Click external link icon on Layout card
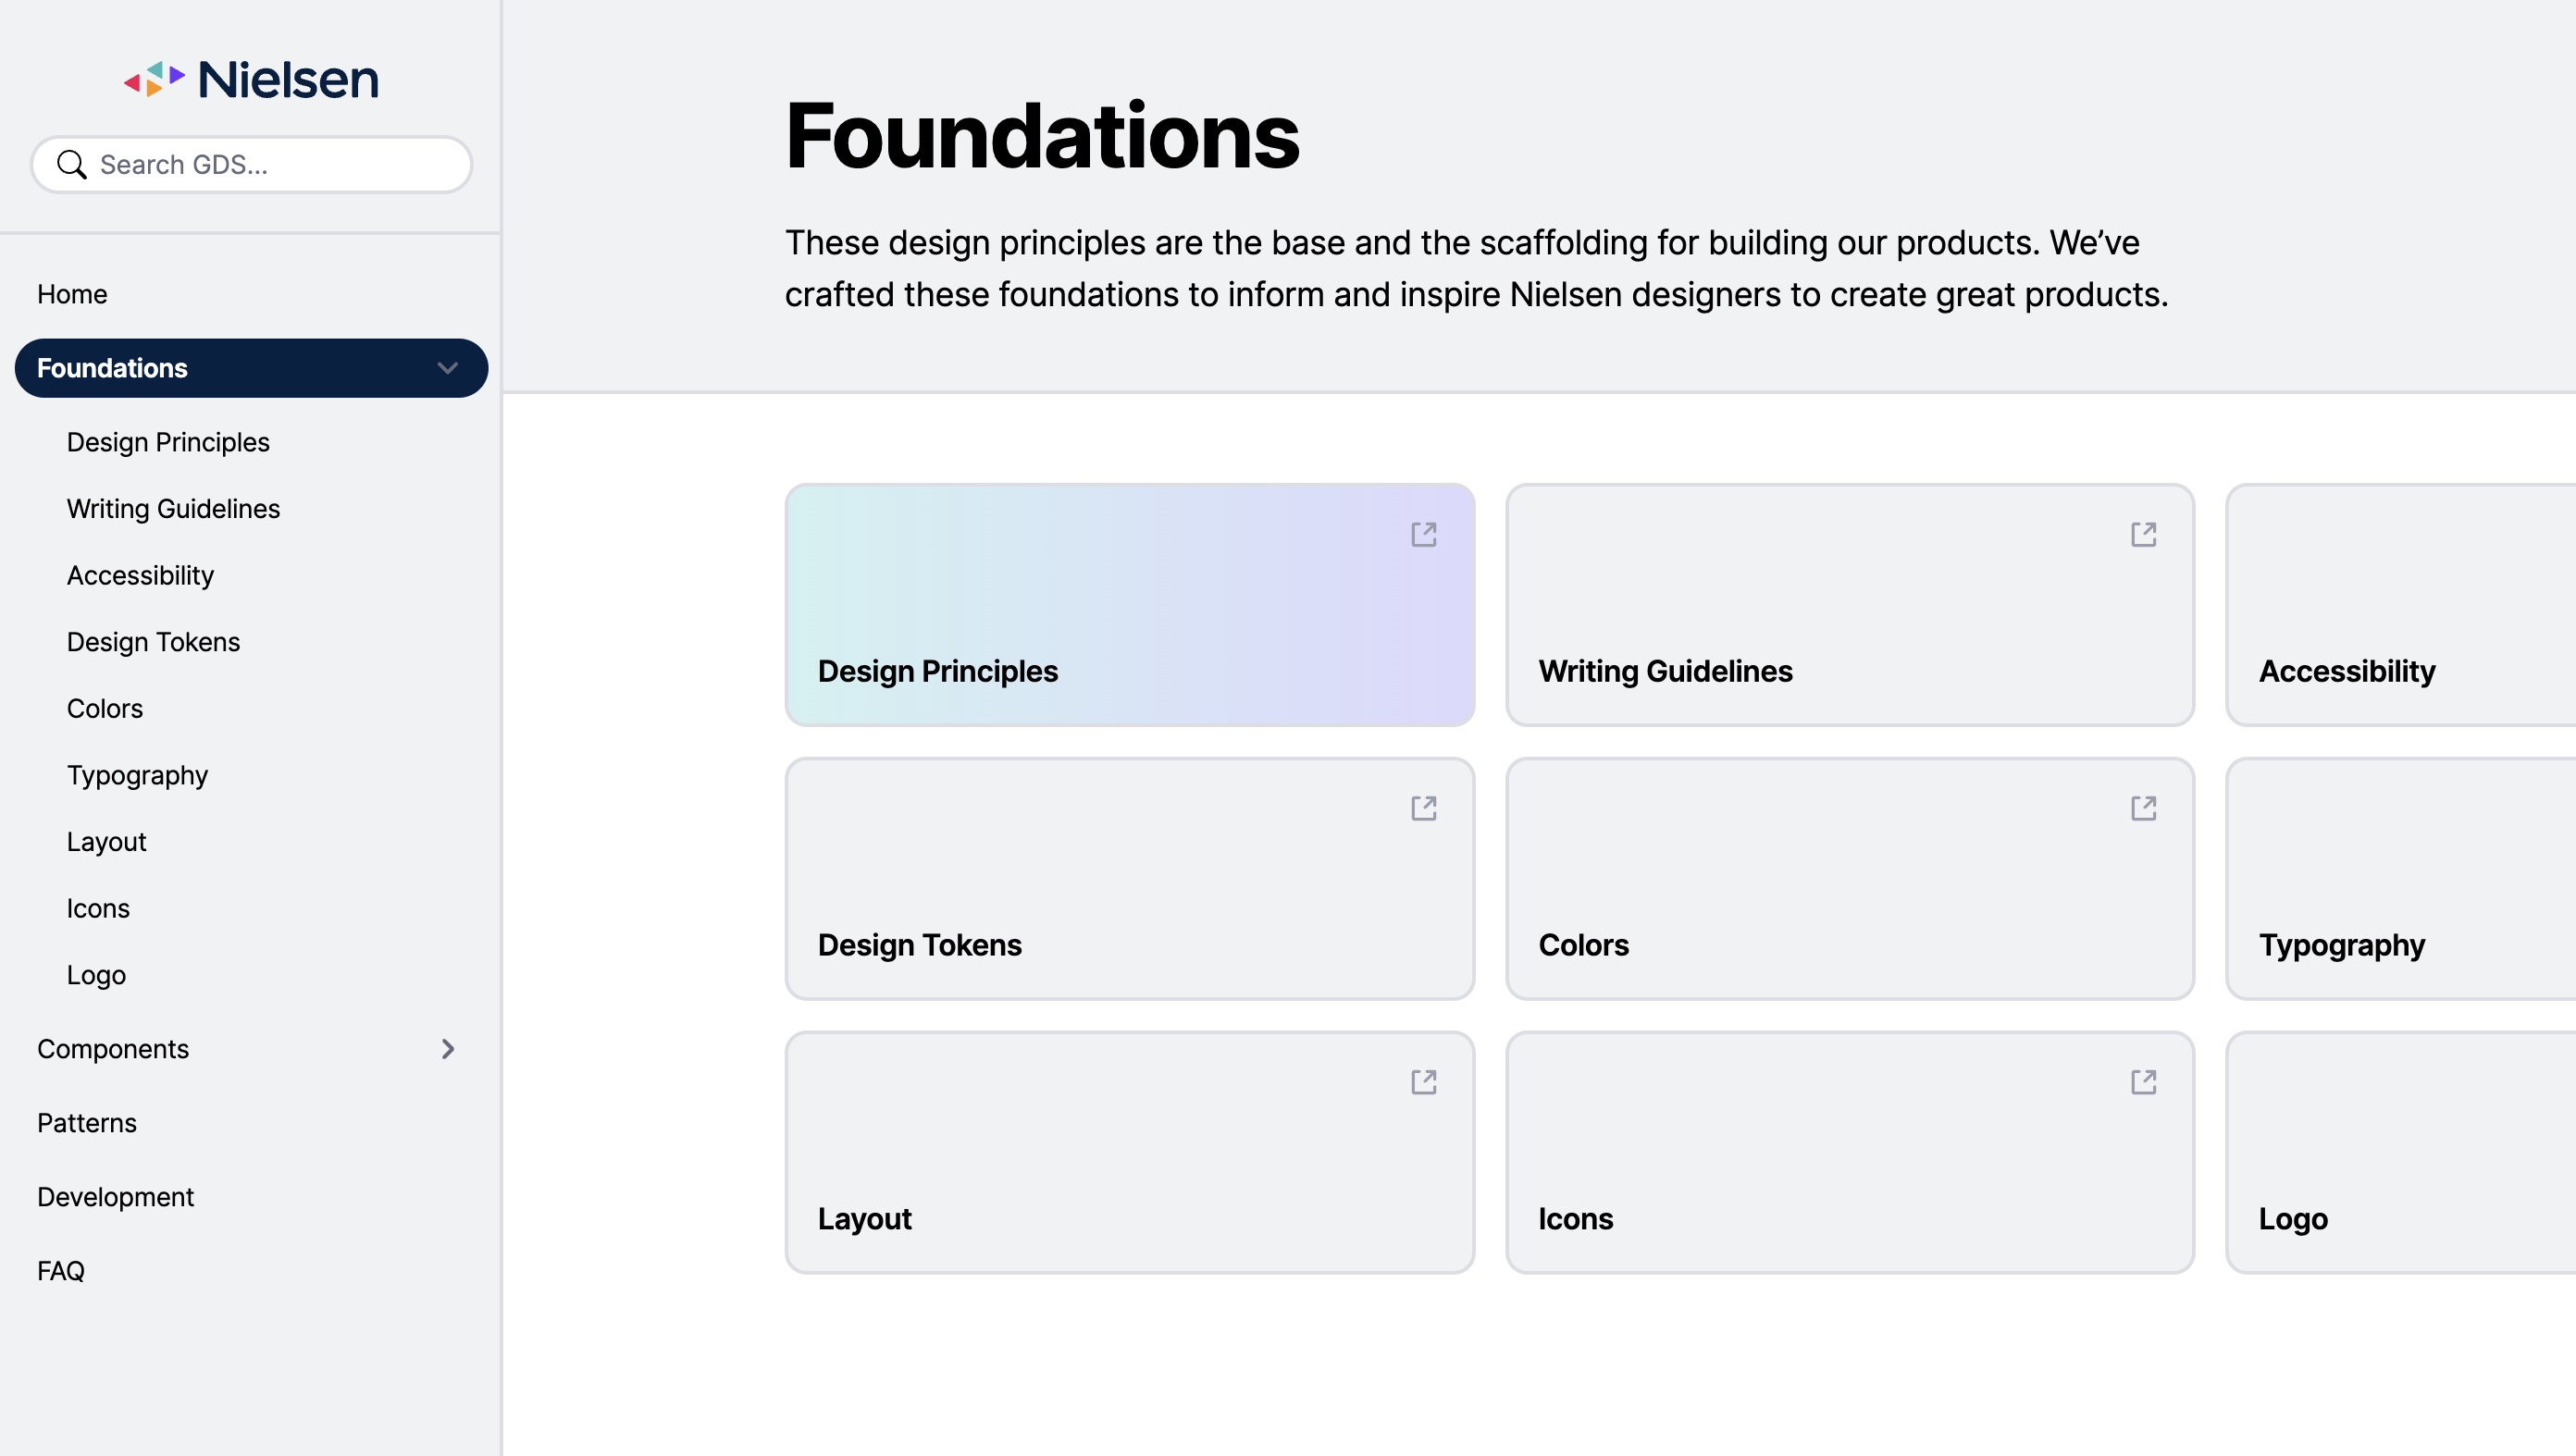 [x=1423, y=1082]
